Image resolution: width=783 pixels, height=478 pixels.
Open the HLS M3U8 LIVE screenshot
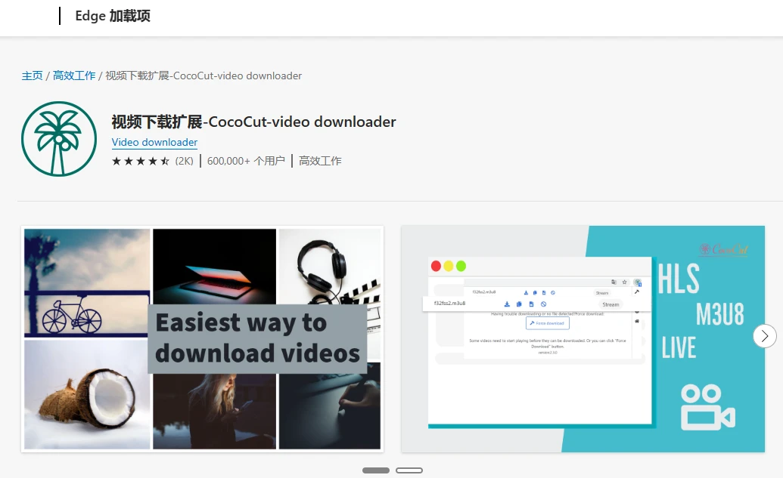pyautogui.click(x=583, y=339)
